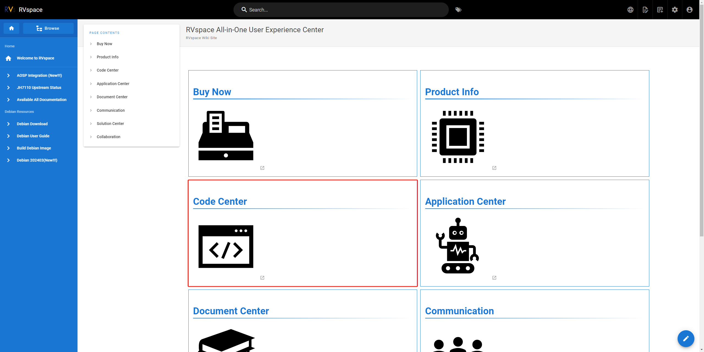Screen dimensions: 704x352
Task: Expand Buy Now chevron in page contents
Action: pyautogui.click(x=91, y=44)
